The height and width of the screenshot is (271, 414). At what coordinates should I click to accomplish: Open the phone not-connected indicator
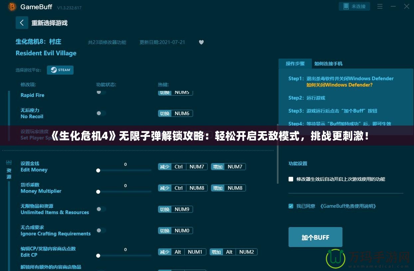click(x=354, y=6)
